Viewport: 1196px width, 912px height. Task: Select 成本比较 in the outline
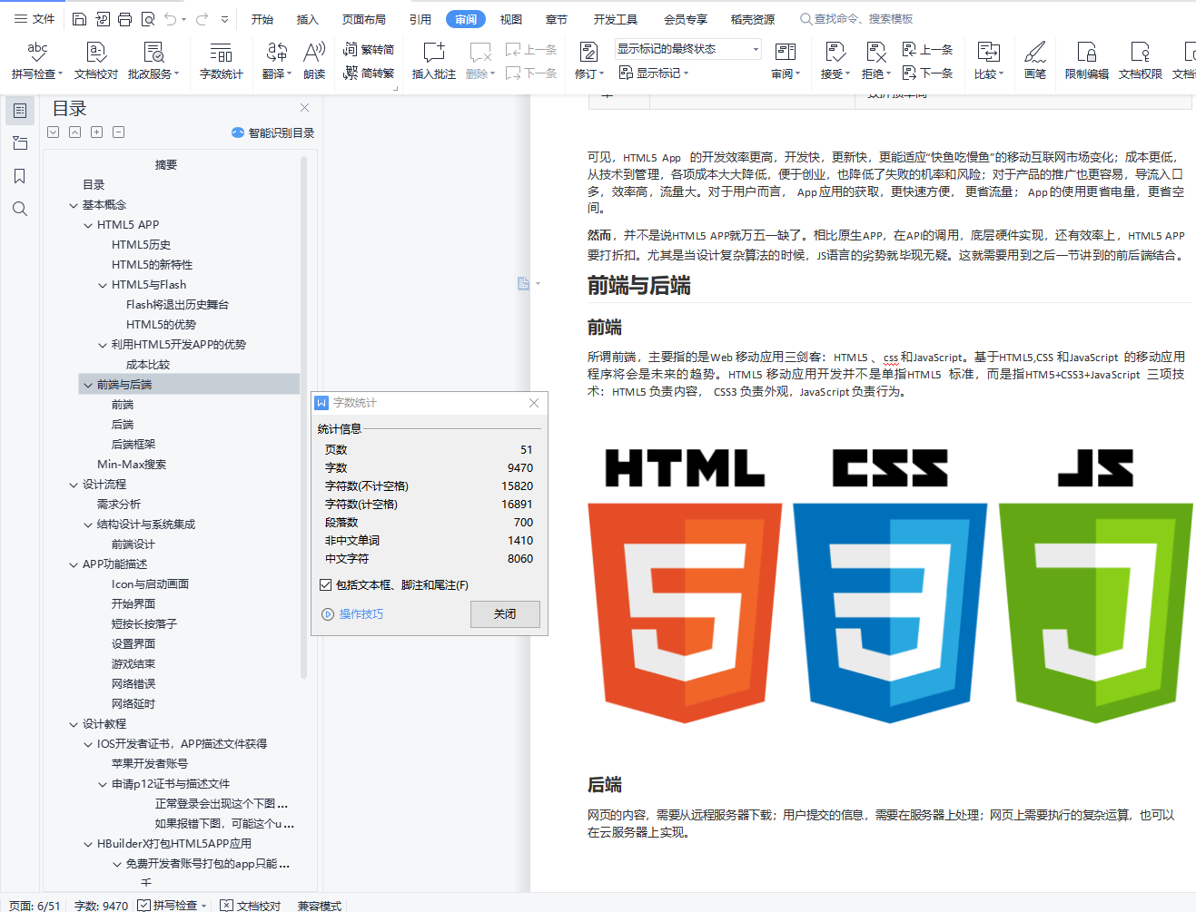pyautogui.click(x=148, y=365)
